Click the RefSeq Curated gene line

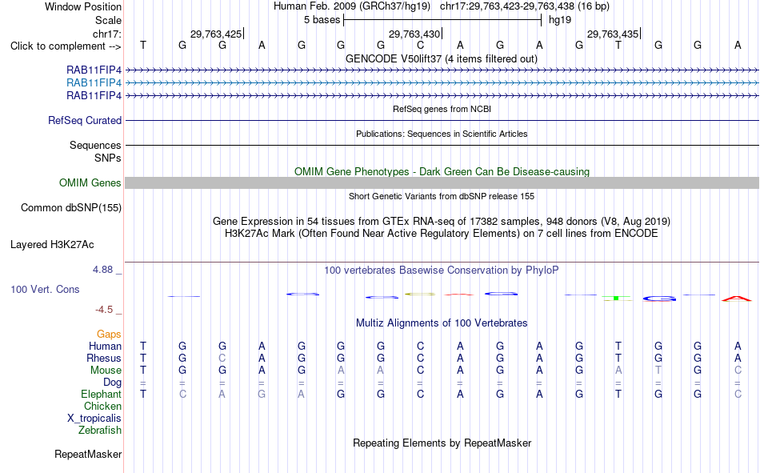442,120
